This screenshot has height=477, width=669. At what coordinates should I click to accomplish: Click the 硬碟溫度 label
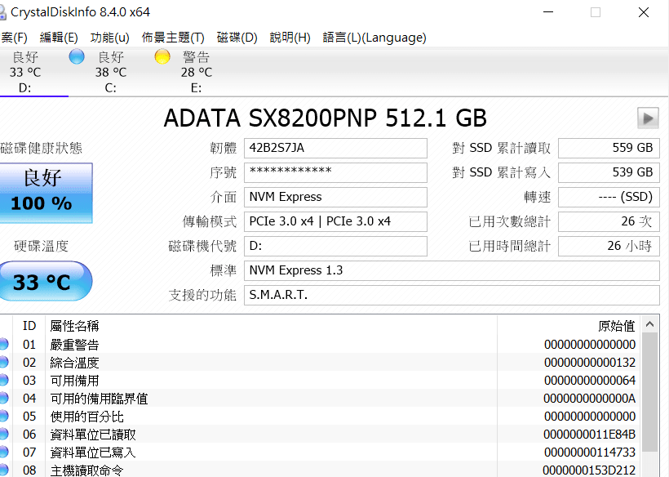coord(42,246)
